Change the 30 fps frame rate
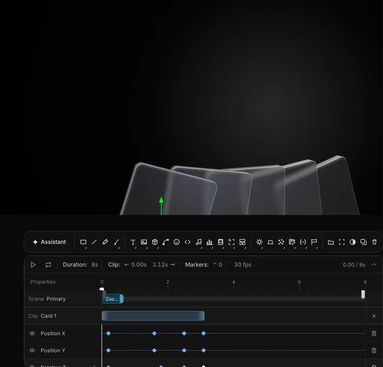383x367 pixels. (243, 265)
